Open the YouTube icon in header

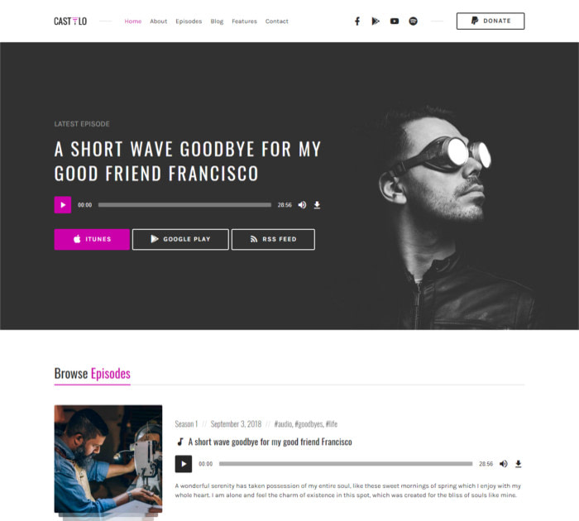[395, 21]
